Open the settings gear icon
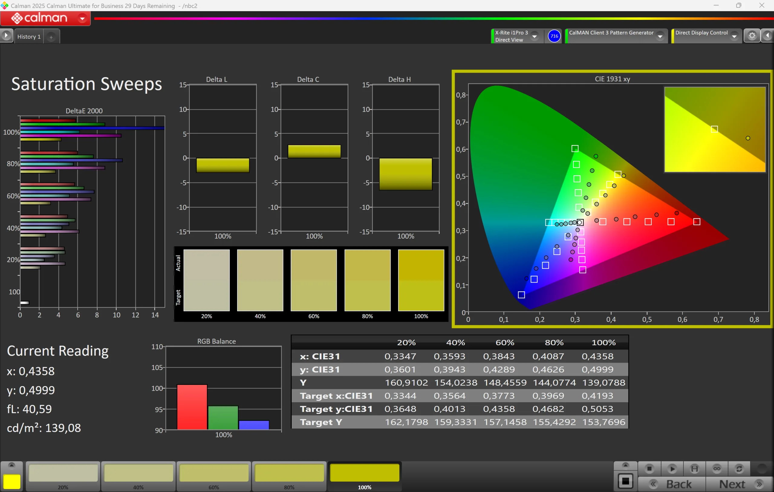Image resolution: width=774 pixels, height=492 pixels. click(752, 36)
